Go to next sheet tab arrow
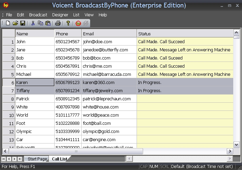The image size is (242, 170). [x=14, y=159]
